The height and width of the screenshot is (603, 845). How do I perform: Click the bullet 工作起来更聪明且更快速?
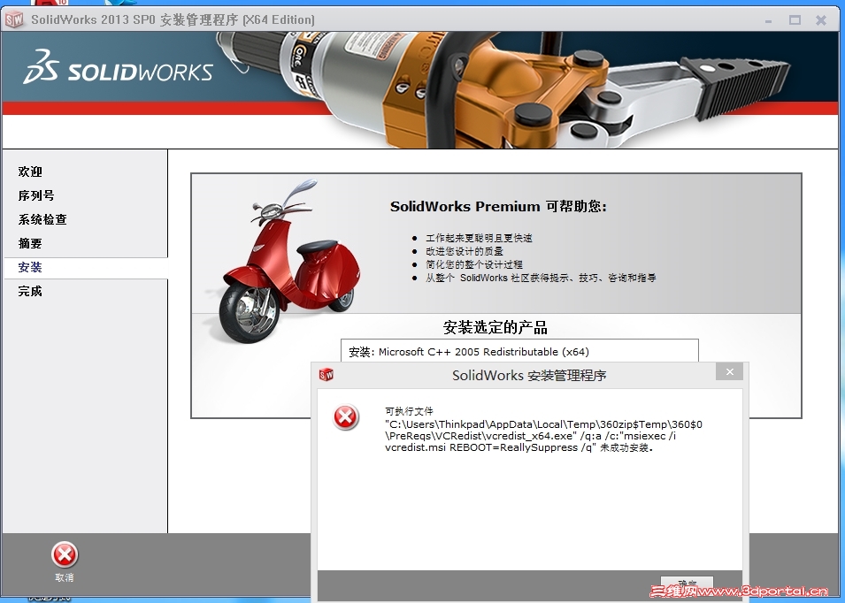click(x=479, y=238)
